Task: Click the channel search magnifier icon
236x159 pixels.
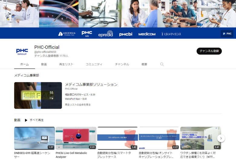Action: (x=162, y=64)
